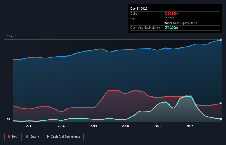
Task: Select the red Debt endpoint marker on chart
Action: pos(221,103)
